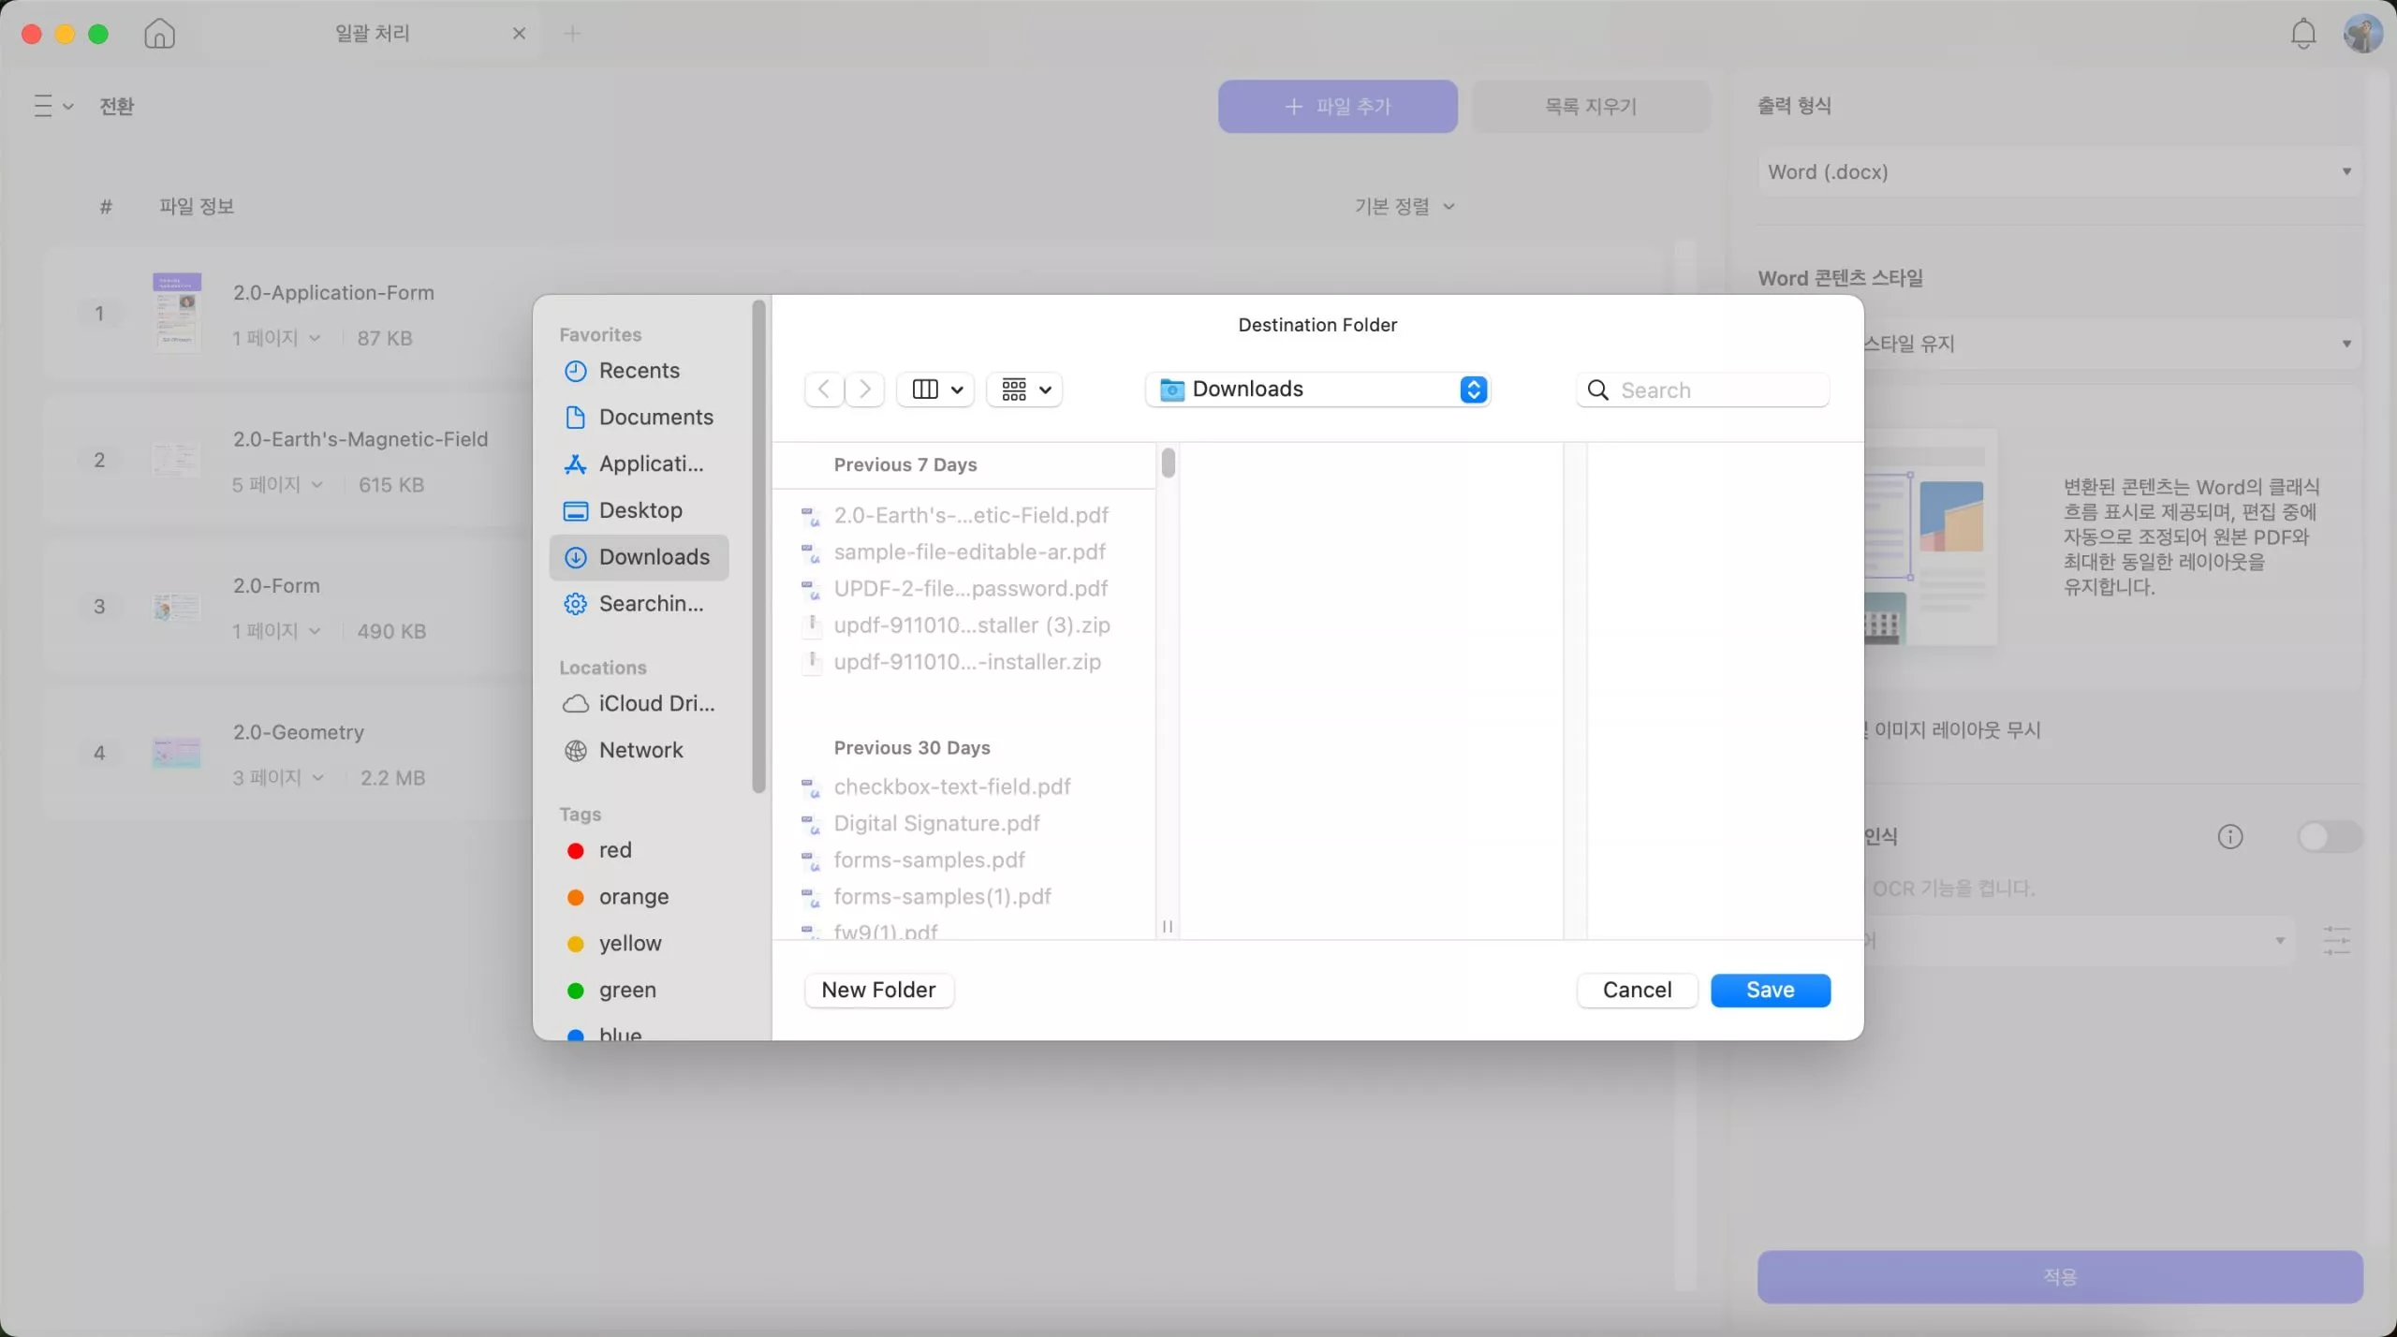Image resolution: width=2397 pixels, height=1337 pixels.
Task: Click the column resize handle
Action: click(x=1167, y=926)
